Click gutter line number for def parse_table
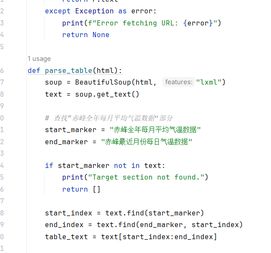The width and height of the screenshot is (271, 253). click(2, 70)
